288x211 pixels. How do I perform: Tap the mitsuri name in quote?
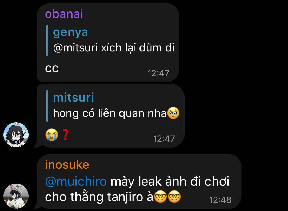[x=74, y=97]
